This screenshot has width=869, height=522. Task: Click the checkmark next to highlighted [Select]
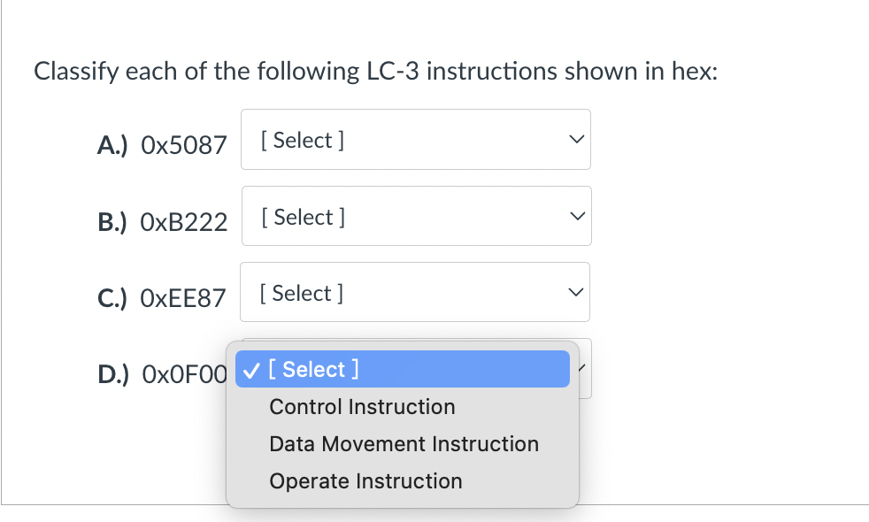252,369
